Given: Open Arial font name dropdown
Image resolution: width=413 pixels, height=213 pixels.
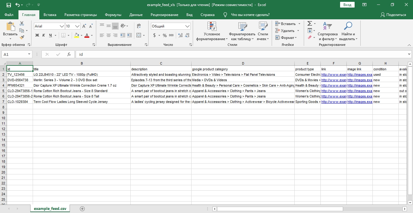Looking at the screenshot, I should pos(62,26).
